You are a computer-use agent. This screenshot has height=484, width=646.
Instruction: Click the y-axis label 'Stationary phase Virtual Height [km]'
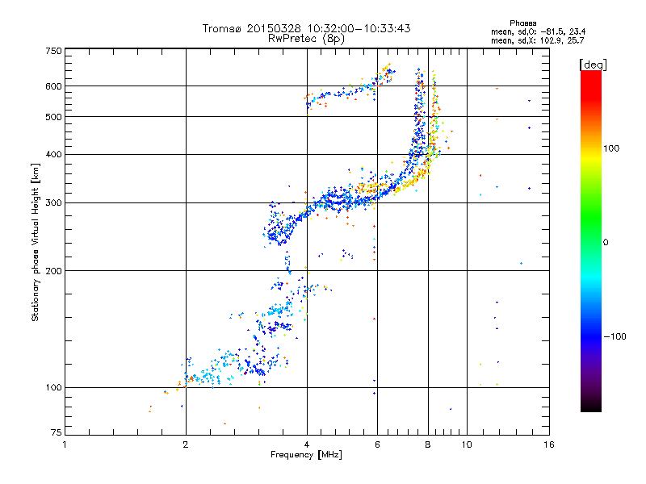coord(35,242)
